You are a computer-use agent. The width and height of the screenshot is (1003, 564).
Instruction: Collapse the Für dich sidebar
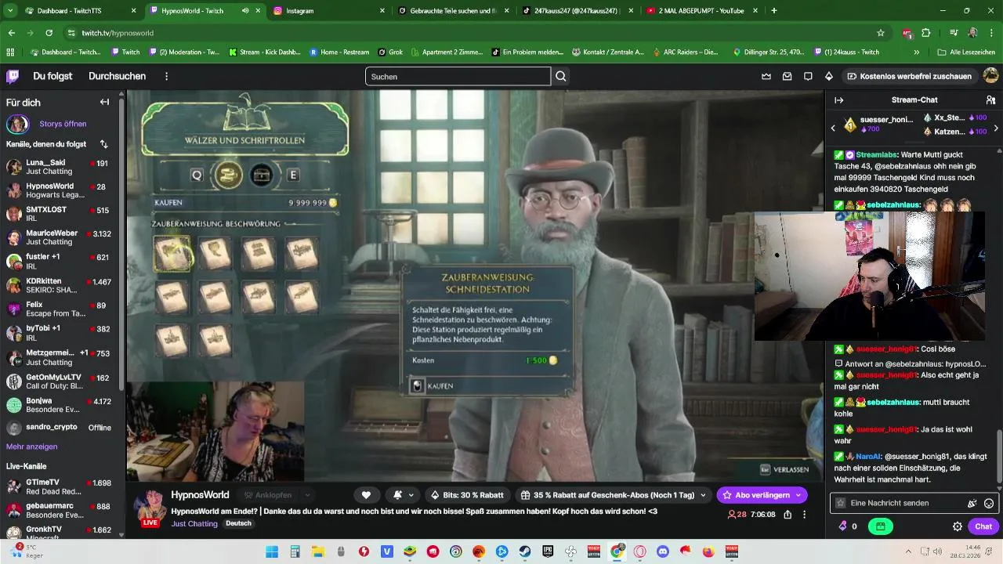[104, 102]
